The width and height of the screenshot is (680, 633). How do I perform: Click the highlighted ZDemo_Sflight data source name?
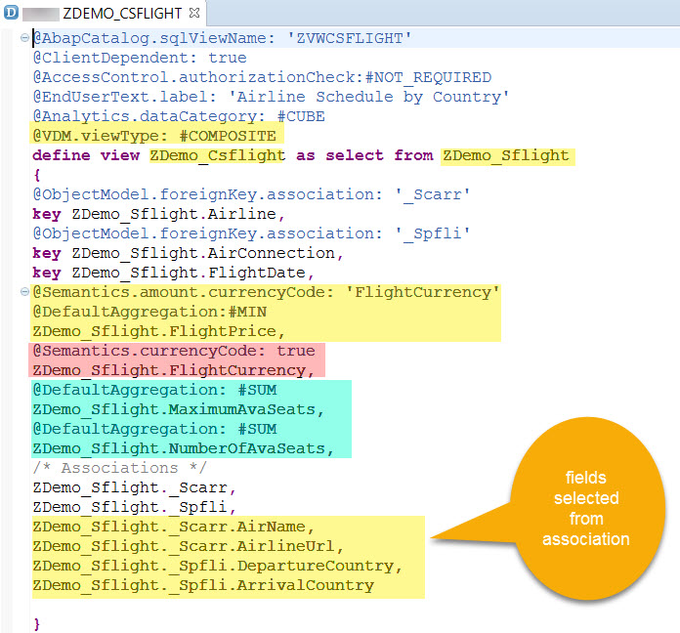[505, 155]
